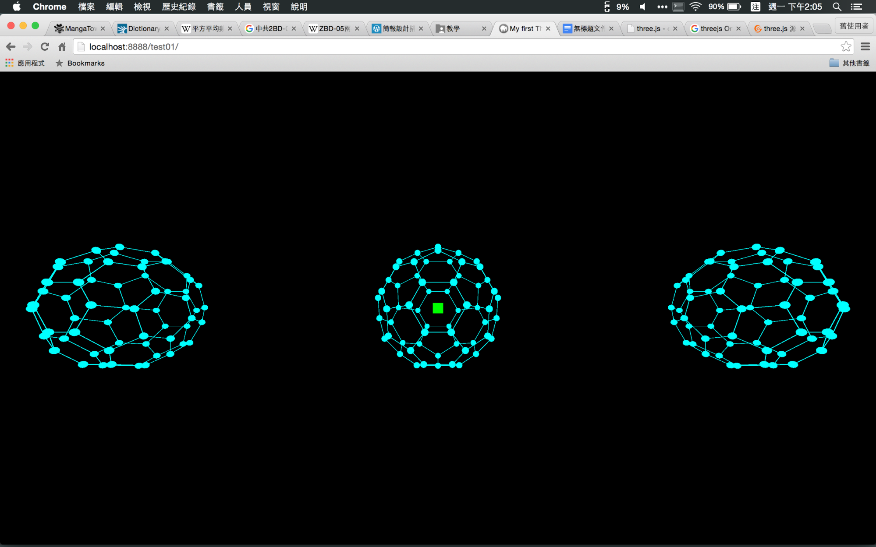Open the 舊使用者 profile switcher
This screenshot has width=876, height=547.
[853, 26]
